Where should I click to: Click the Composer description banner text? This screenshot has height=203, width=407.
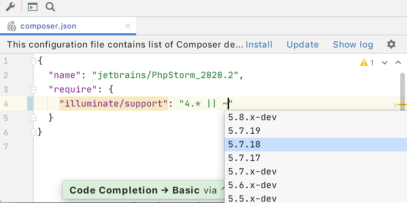[125, 44]
